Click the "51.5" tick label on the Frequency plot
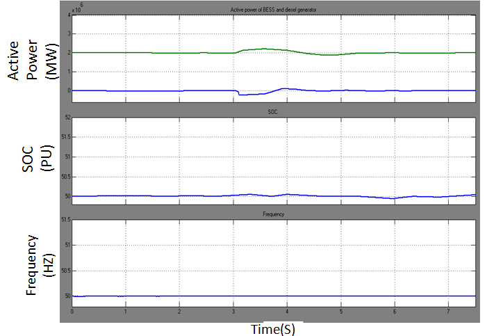The width and height of the screenshot is (487, 336). coord(66,220)
